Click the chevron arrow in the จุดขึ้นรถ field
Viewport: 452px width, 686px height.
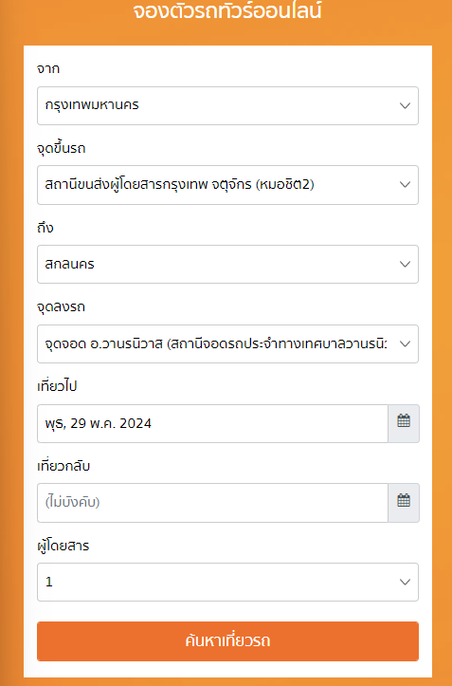pyautogui.click(x=405, y=185)
